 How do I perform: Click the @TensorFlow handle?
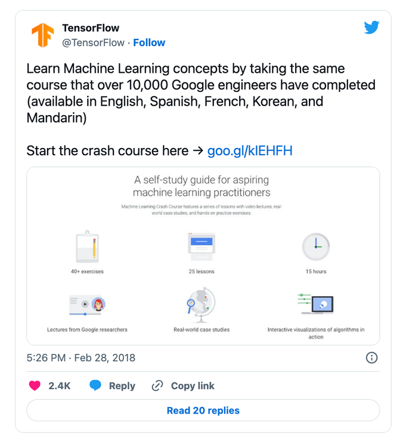[x=94, y=42]
